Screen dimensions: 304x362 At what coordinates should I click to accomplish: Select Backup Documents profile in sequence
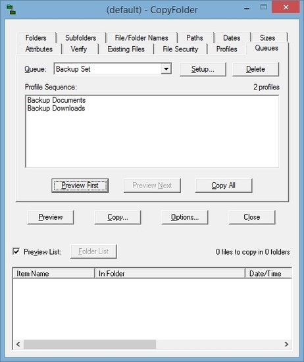[57, 100]
